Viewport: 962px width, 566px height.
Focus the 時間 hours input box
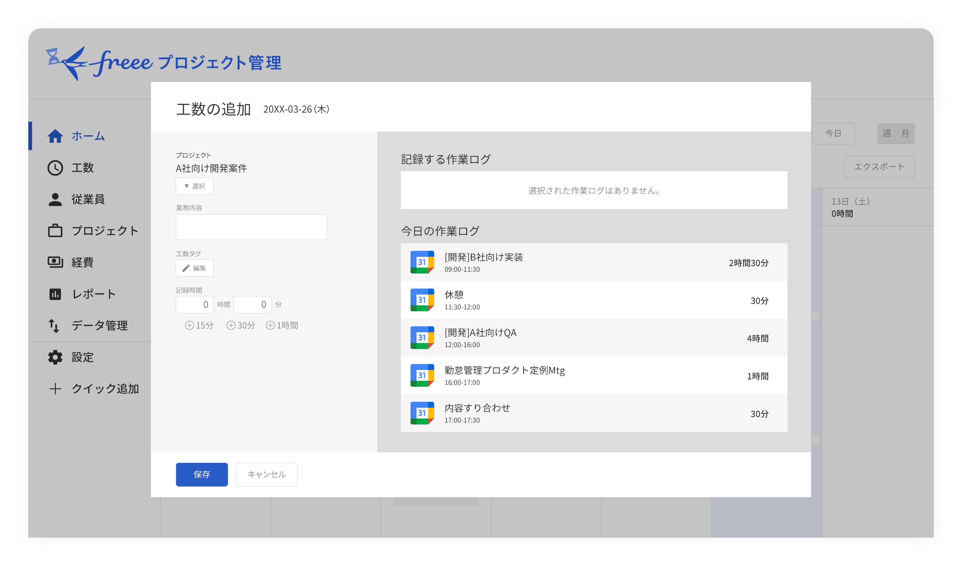194,304
